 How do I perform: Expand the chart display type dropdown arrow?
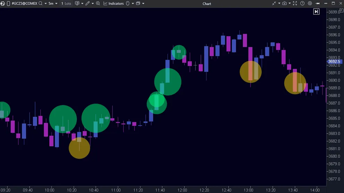[x=82, y=3]
